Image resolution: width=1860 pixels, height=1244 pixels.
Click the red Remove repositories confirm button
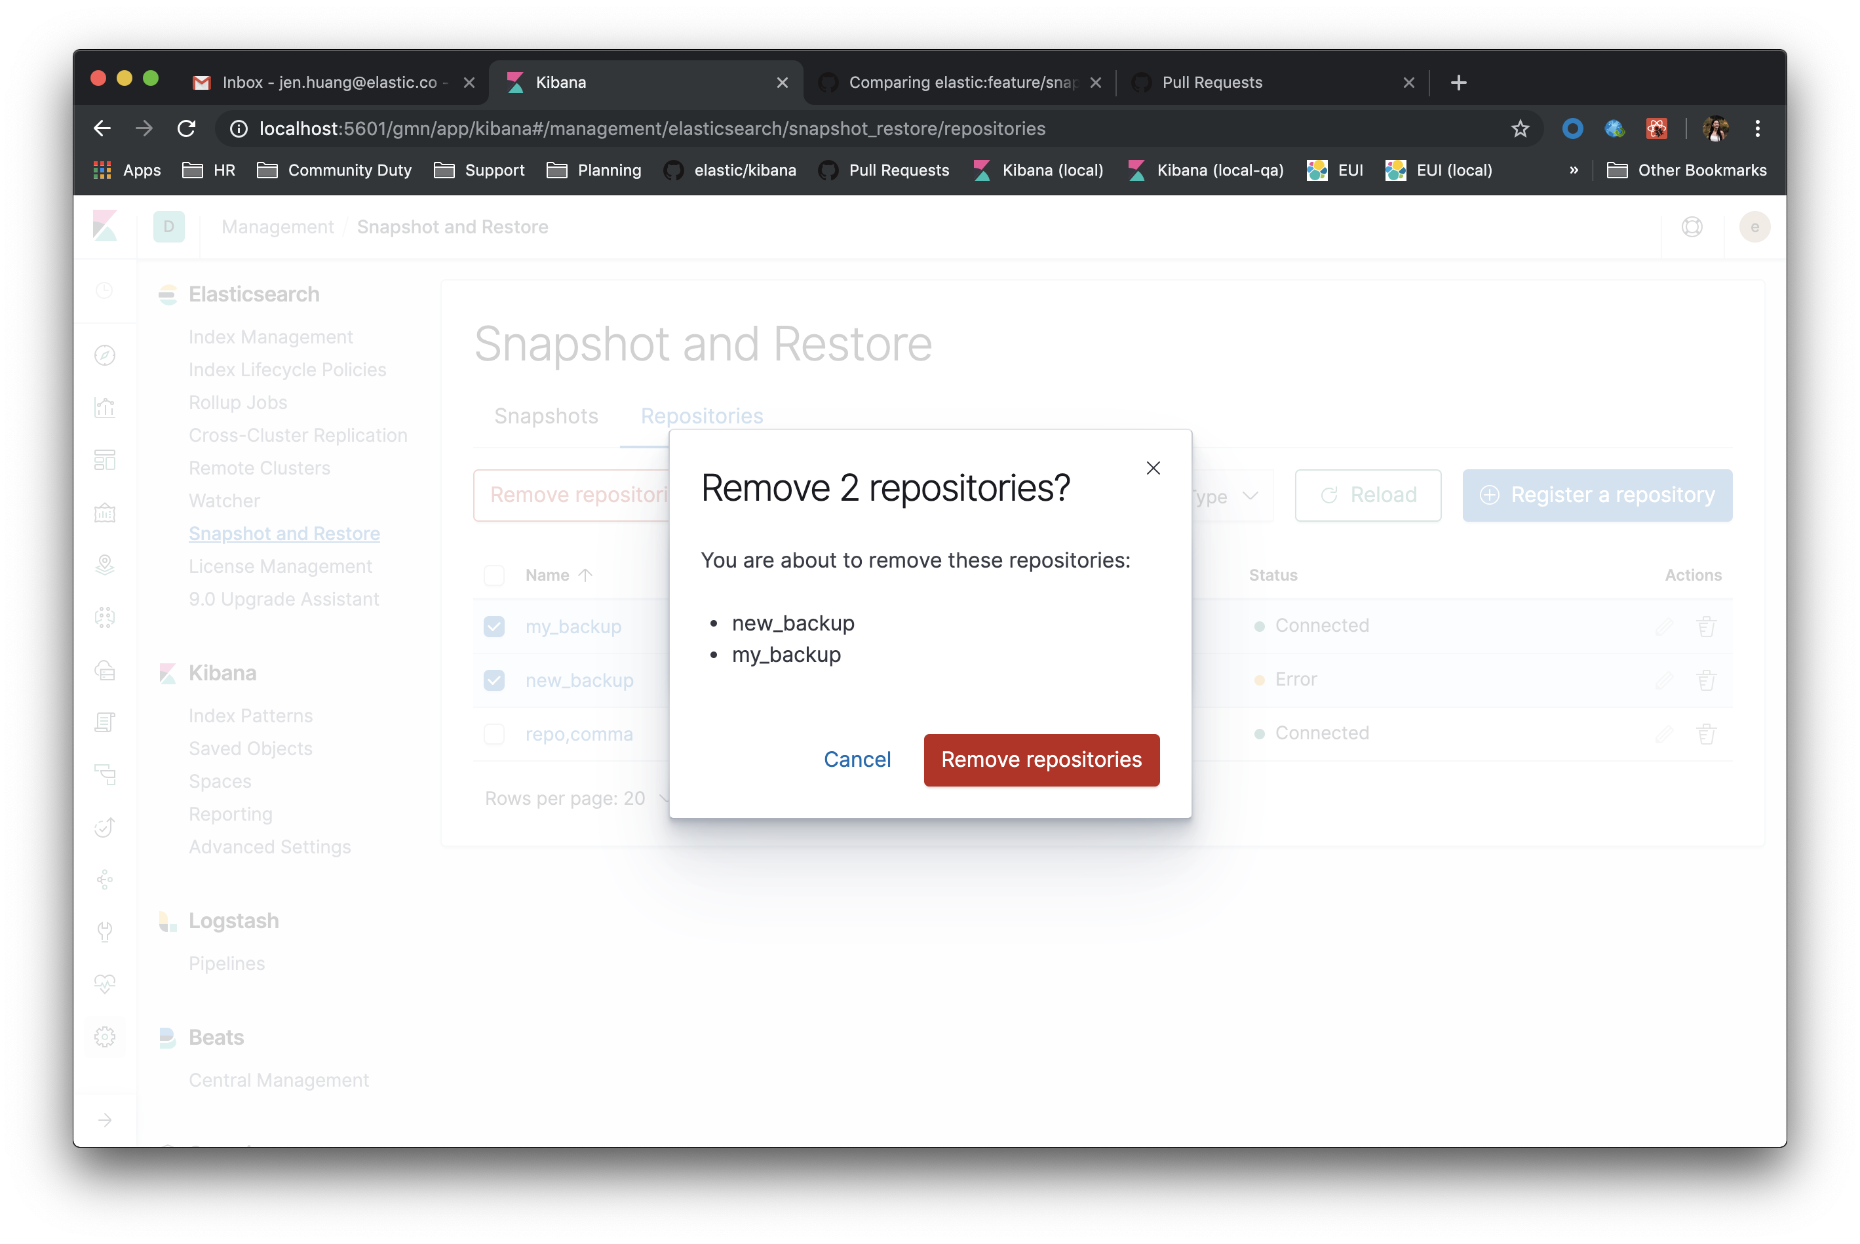click(x=1041, y=759)
